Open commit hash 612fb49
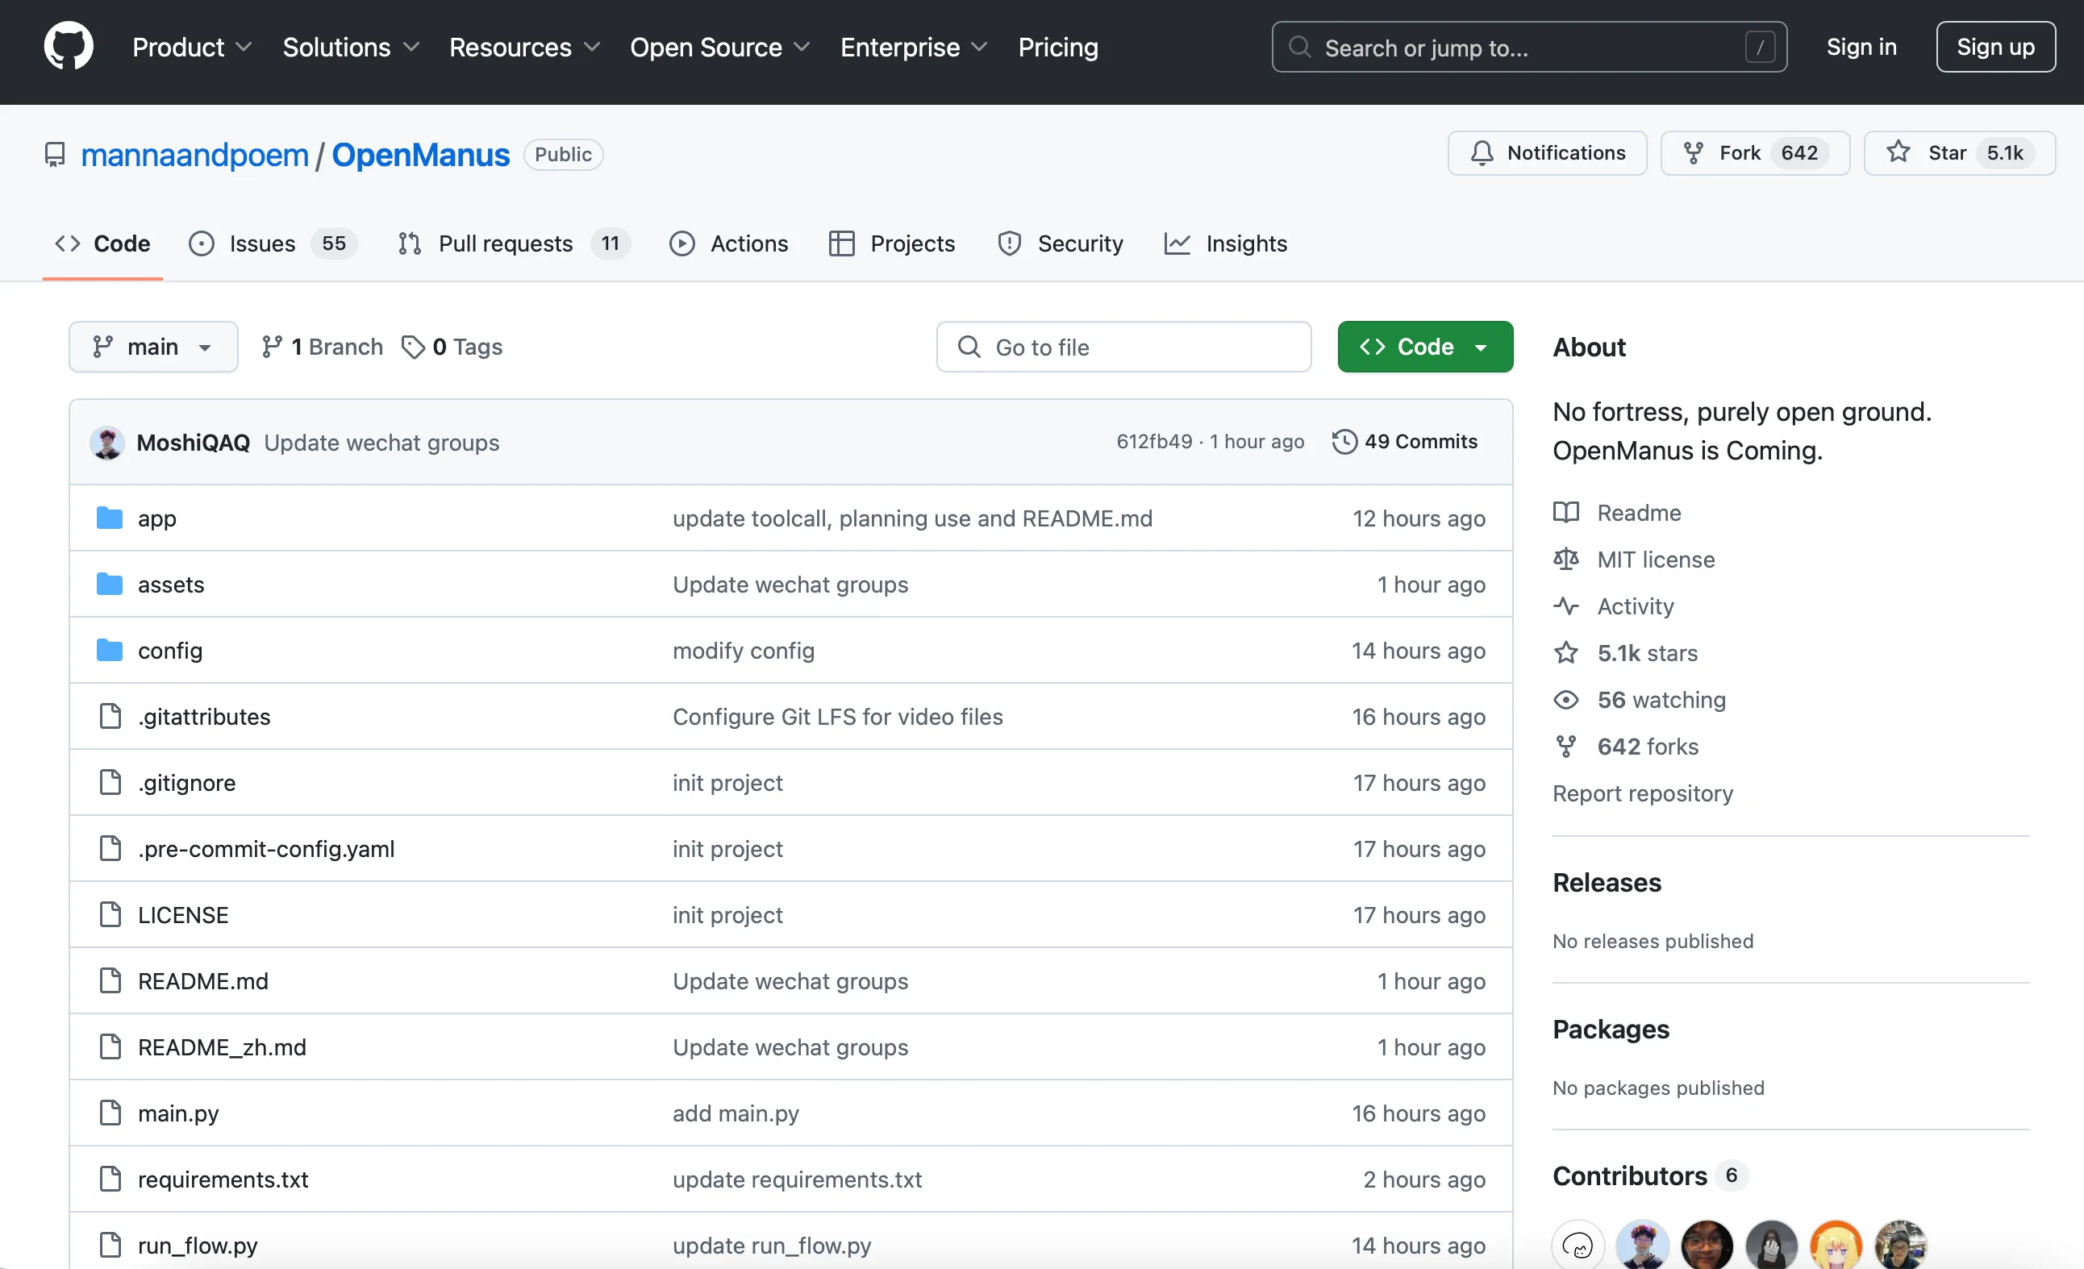The width and height of the screenshot is (2084, 1269). [1153, 441]
